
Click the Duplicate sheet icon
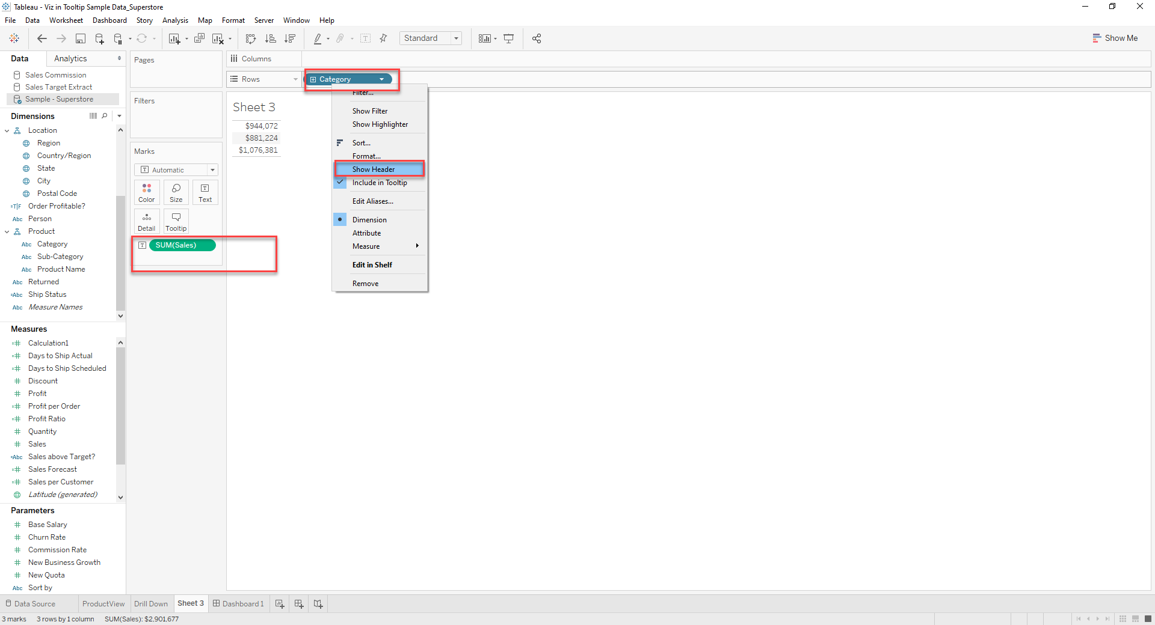200,38
